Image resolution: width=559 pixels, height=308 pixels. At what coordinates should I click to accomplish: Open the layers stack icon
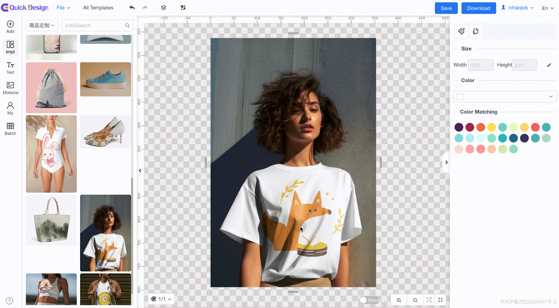(x=164, y=7)
